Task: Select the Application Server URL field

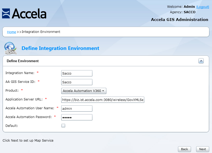Action: pos(102,100)
